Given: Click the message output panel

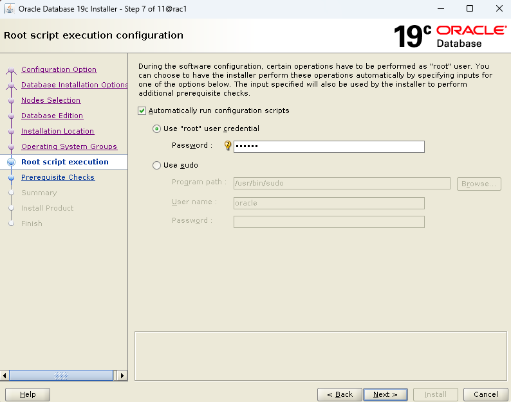Looking at the screenshot, I should (x=321, y=356).
